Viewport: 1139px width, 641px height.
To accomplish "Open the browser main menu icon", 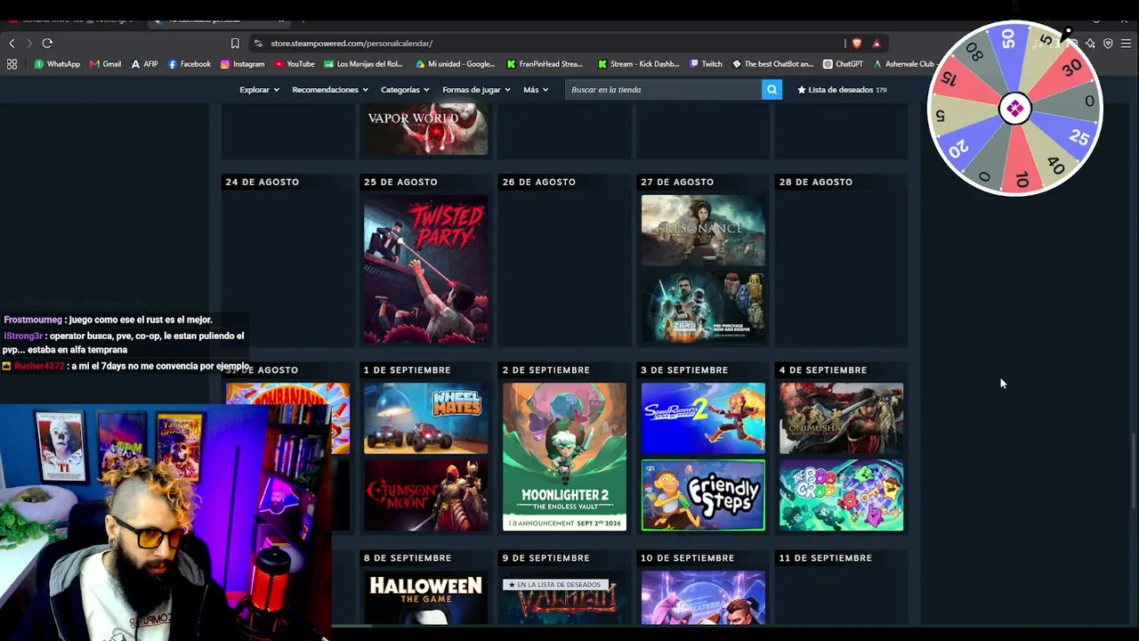I will [1126, 43].
